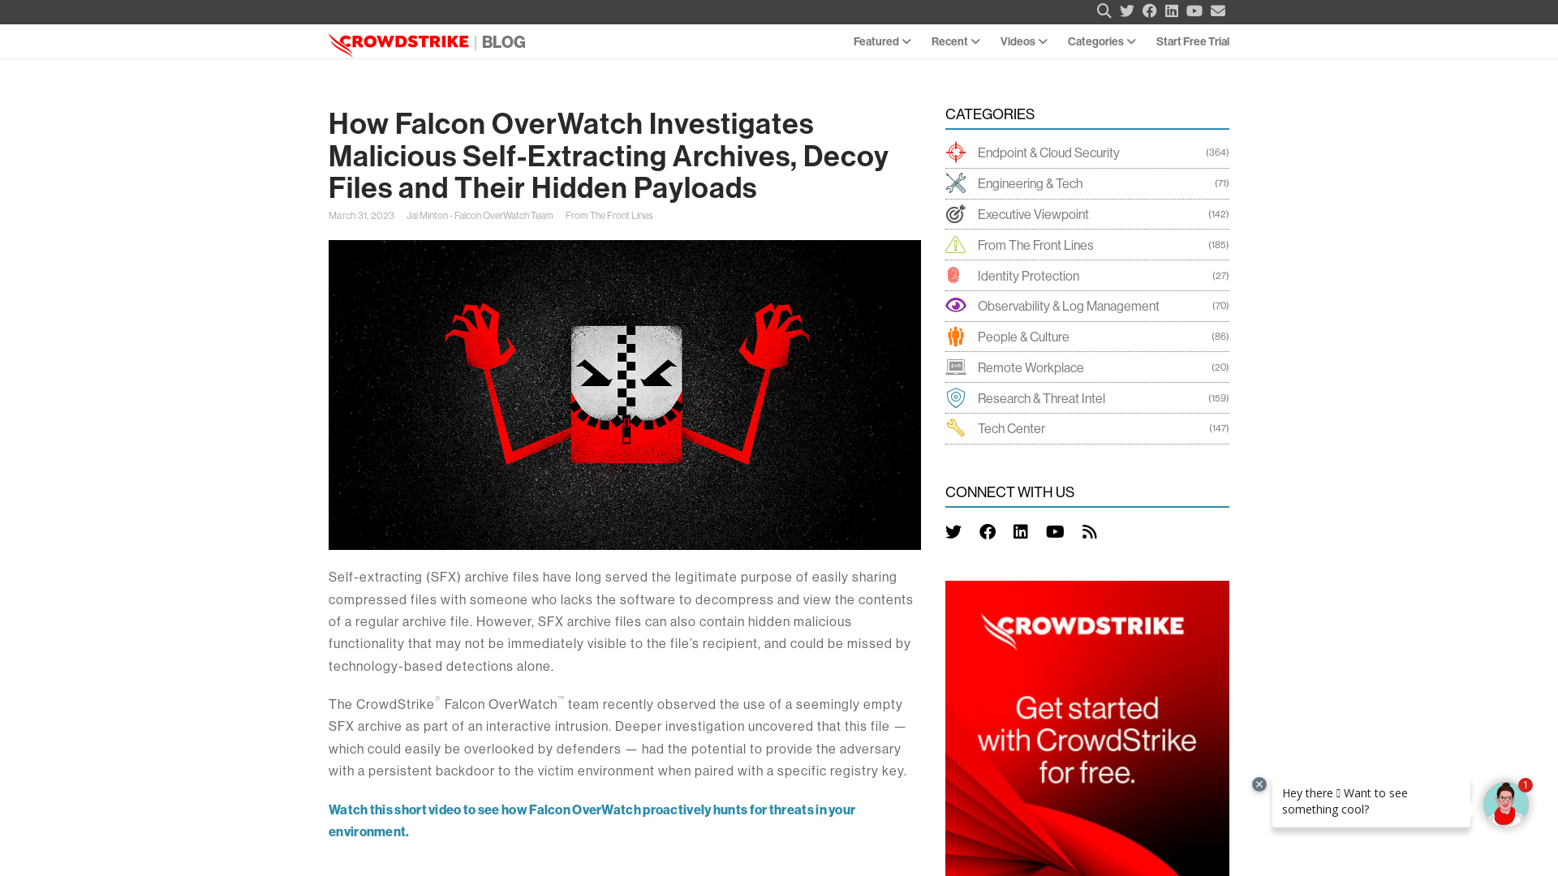Click the CrowdStrike YouTube icon in header
The image size is (1558, 876).
click(x=1194, y=11)
